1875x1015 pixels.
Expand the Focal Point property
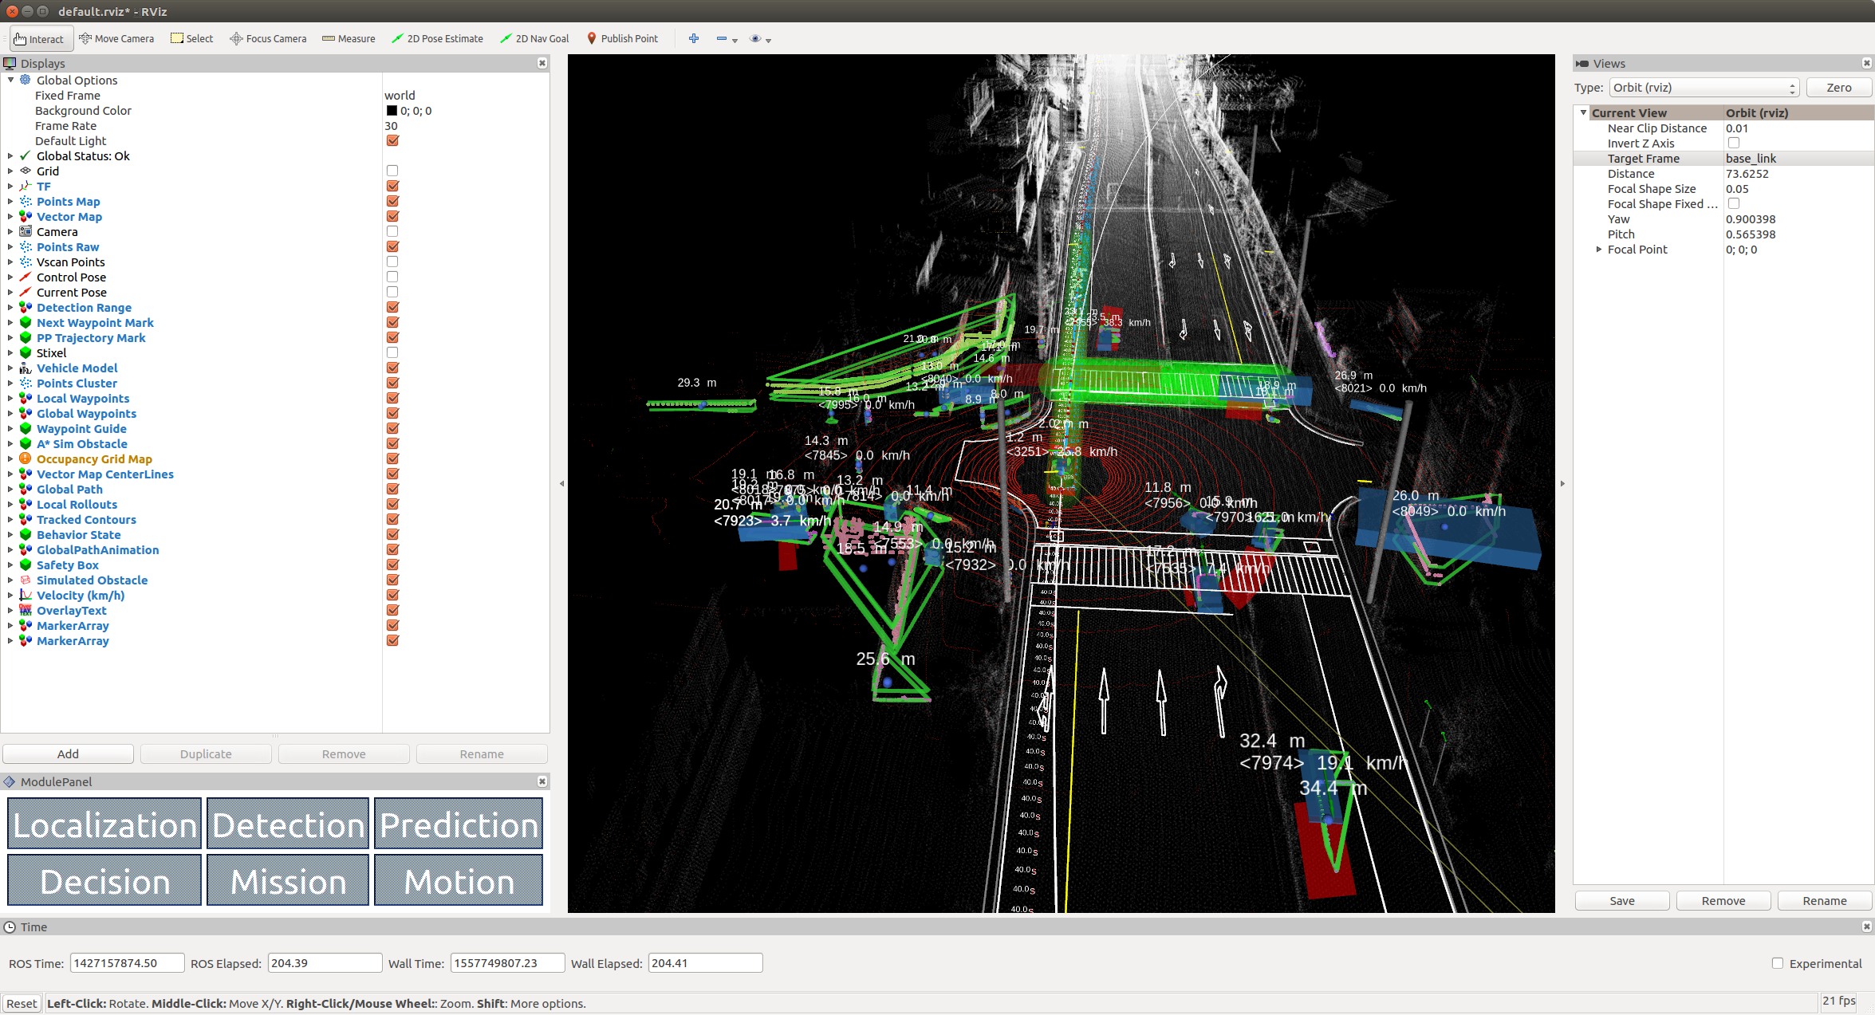1599,250
